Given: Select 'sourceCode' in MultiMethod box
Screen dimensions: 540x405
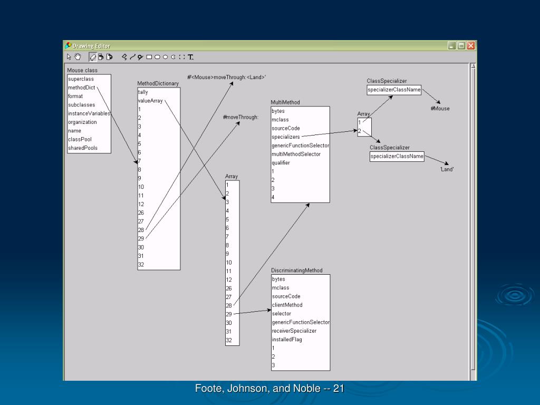Looking at the screenshot, I should 286,128.
